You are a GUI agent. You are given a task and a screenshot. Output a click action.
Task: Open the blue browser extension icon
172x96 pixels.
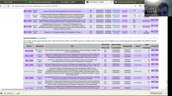[140, 6]
